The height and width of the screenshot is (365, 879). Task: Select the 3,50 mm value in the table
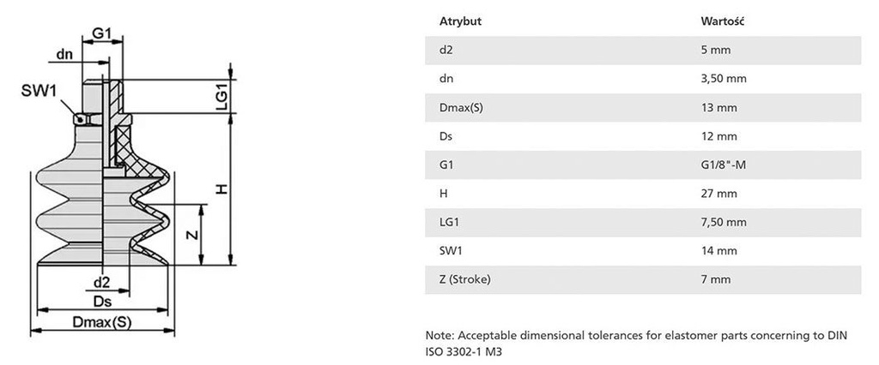[x=724, y=79]
